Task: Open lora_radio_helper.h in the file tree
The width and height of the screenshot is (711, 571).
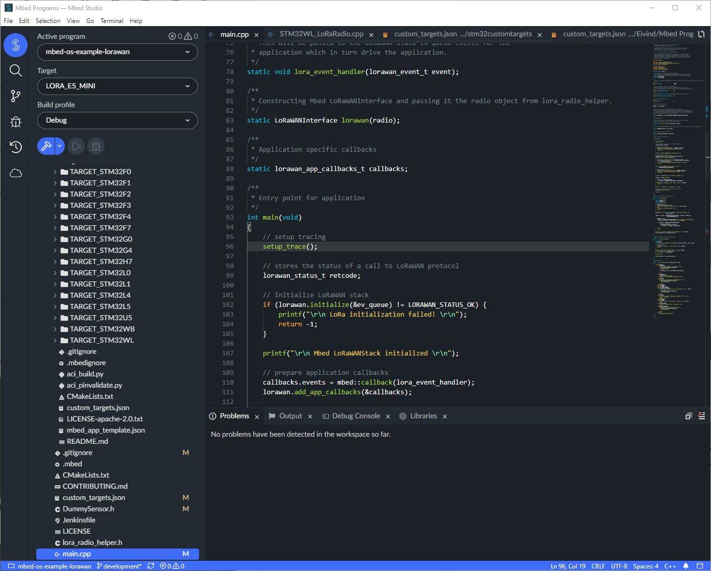Action: click(x=92, y=542)
